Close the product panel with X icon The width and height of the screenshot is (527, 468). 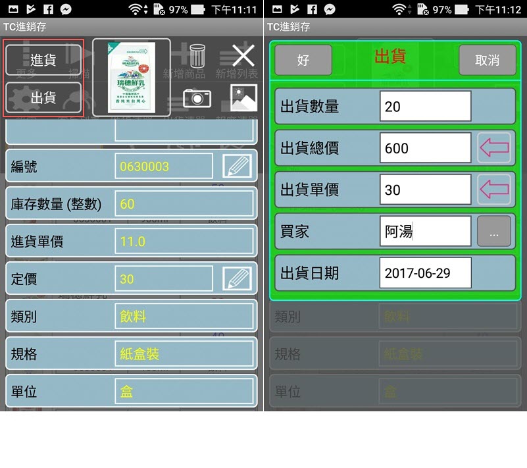243,56
